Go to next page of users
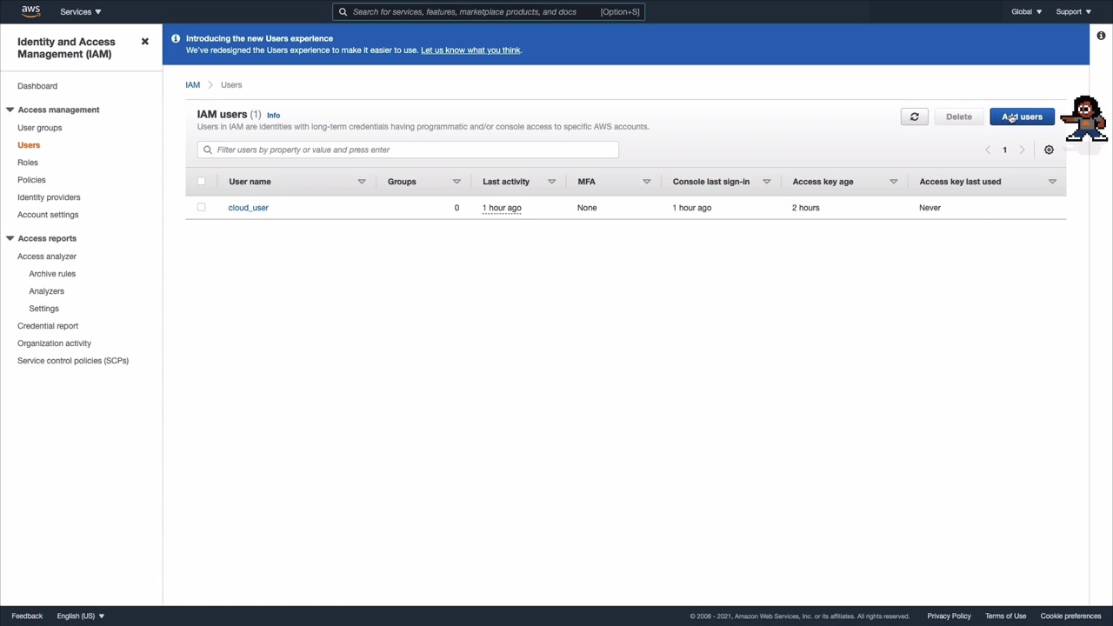1113x626 pixels. 1022,150
